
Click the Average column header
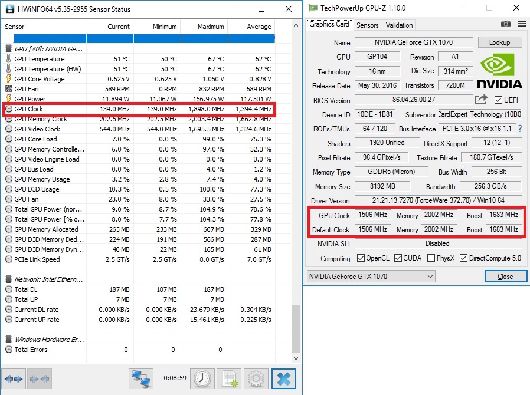click(251, 27)
